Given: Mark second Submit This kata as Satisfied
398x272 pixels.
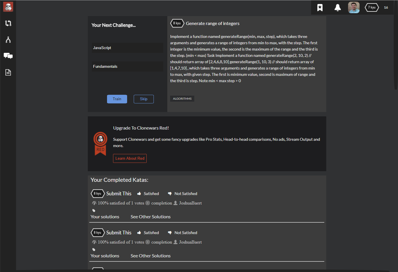Looking at the screenshot, I should tap(148, 233).
